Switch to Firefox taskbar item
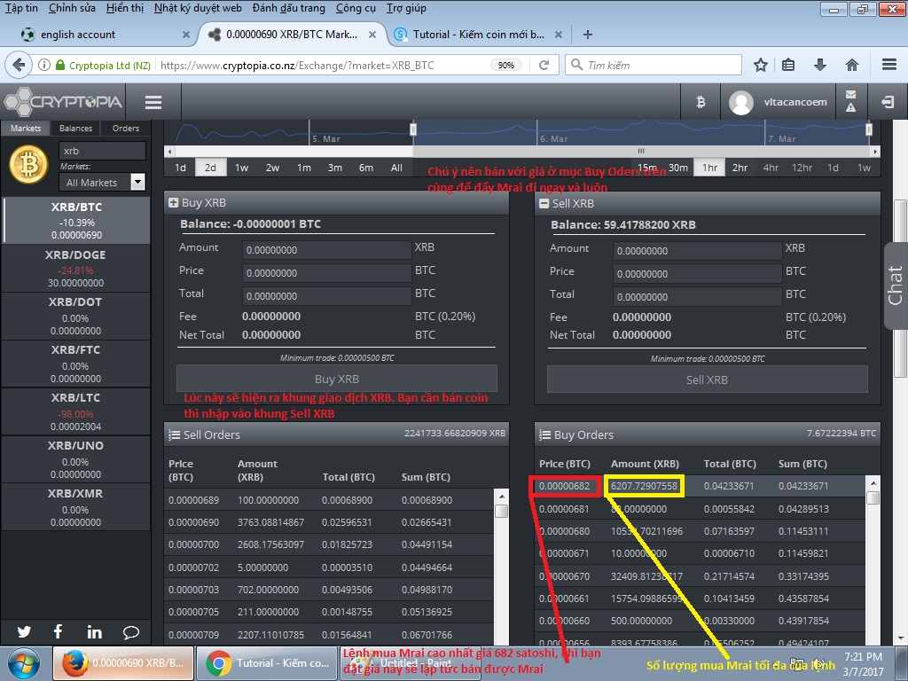The height and width of the screenshot is (681, 908). pyautogui.click(x=123, y=663)
